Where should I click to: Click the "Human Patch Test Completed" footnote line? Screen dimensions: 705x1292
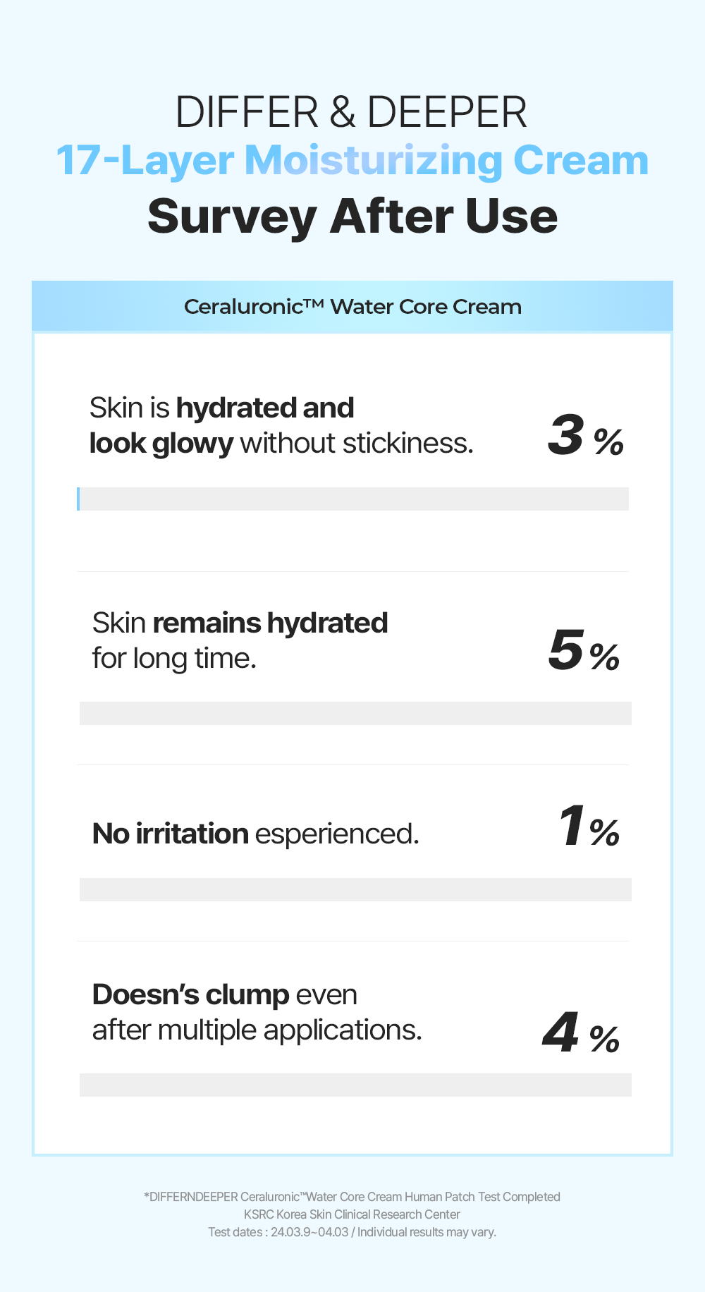(352, 1197)
